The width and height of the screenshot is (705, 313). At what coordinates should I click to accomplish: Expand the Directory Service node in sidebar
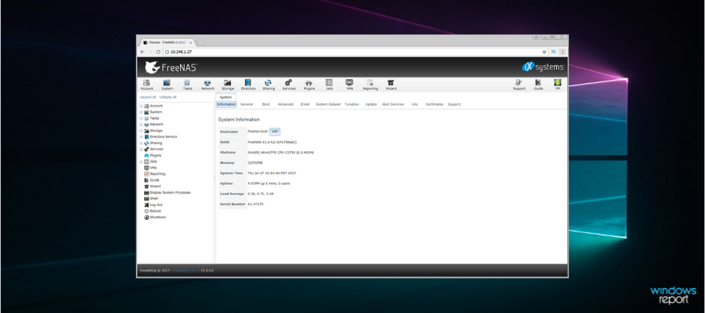(141, 136)
